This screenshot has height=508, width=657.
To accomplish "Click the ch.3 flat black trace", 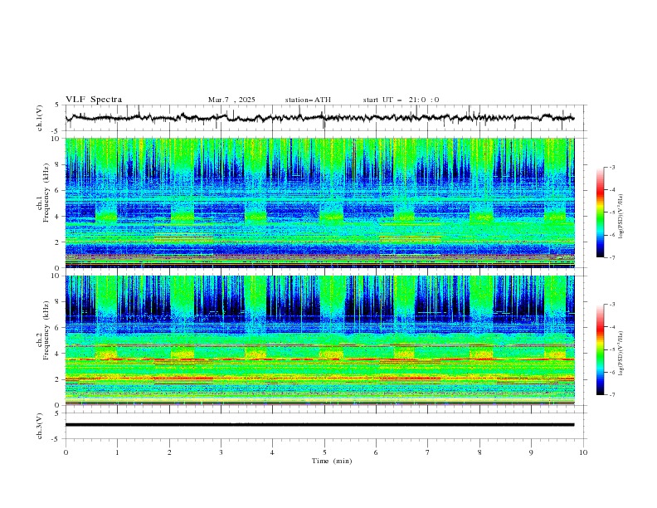I will pyautogui.click(x=319, y=425).
